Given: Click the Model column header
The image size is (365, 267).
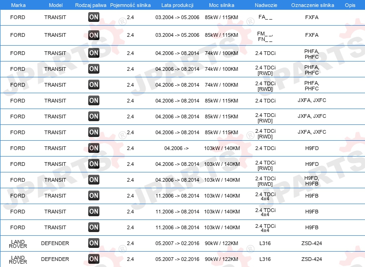Looking at the screenshot, I should (56, 5).
